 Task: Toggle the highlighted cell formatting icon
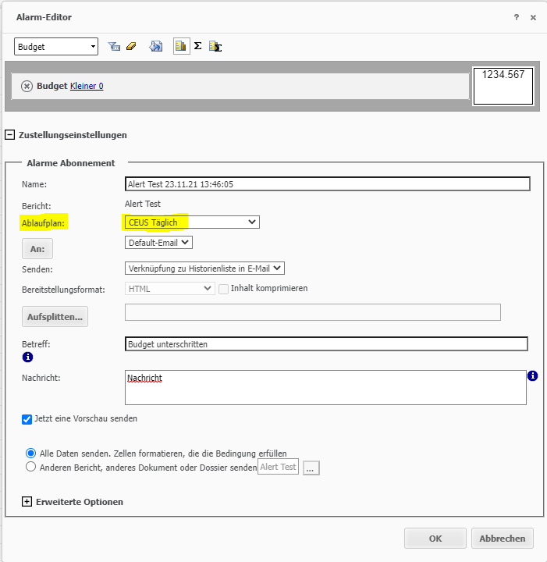[x=181, y=47]
